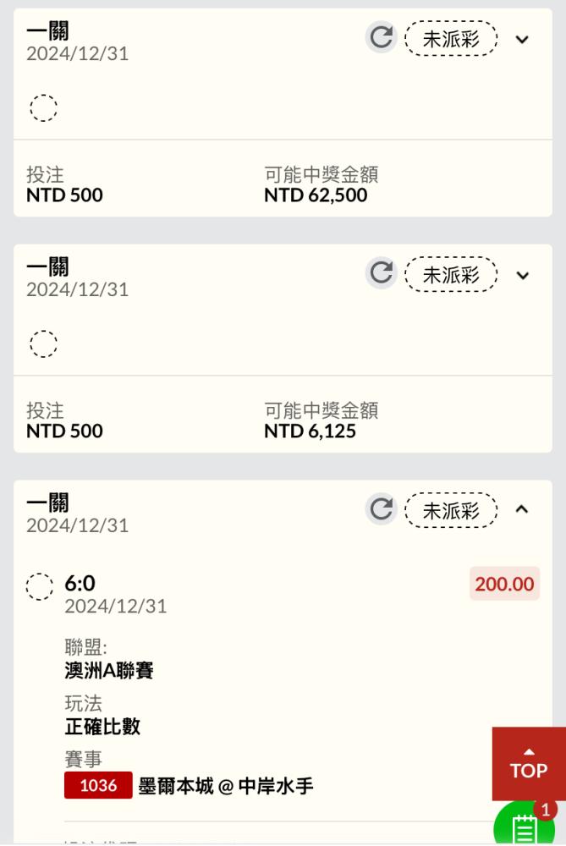Viewport: 566px width, 846px height.
Task: Refresh the expanded 6:0 bet card
Action: point(382,509)
